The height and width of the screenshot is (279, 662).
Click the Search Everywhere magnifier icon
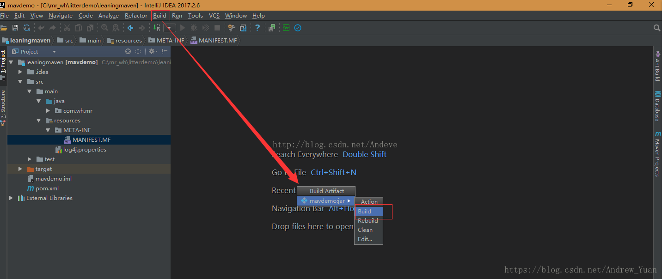657,28
